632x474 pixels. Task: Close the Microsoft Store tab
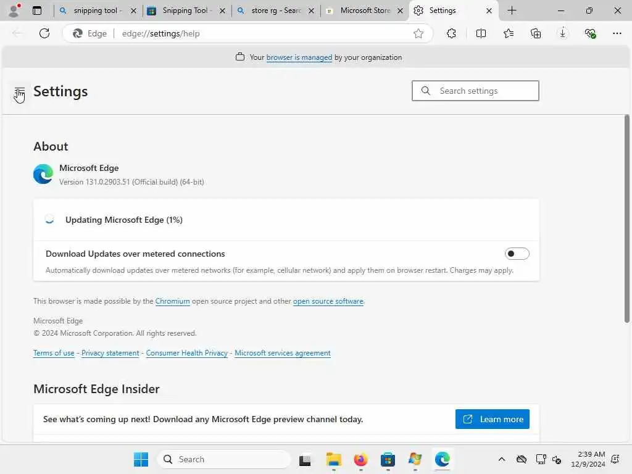(x=400, y=10)
